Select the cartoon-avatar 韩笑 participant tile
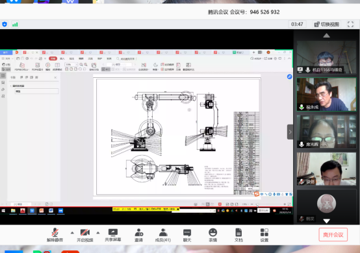 pos(326,206)
